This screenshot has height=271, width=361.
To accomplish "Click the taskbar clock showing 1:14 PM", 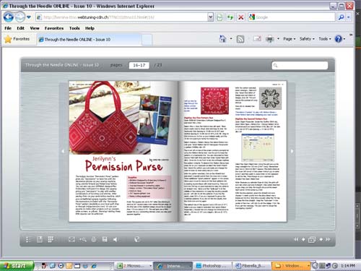I will (x=348, y=266).
